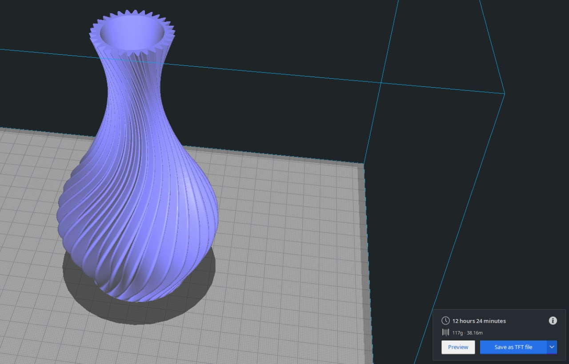Click the Preview button
Viewport: 569px width, 364px height.
tap(458, 347)
